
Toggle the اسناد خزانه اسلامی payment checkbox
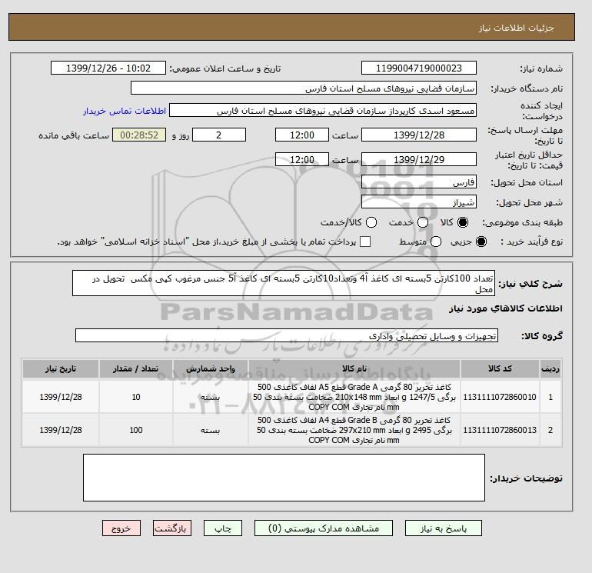pos(365,242)
